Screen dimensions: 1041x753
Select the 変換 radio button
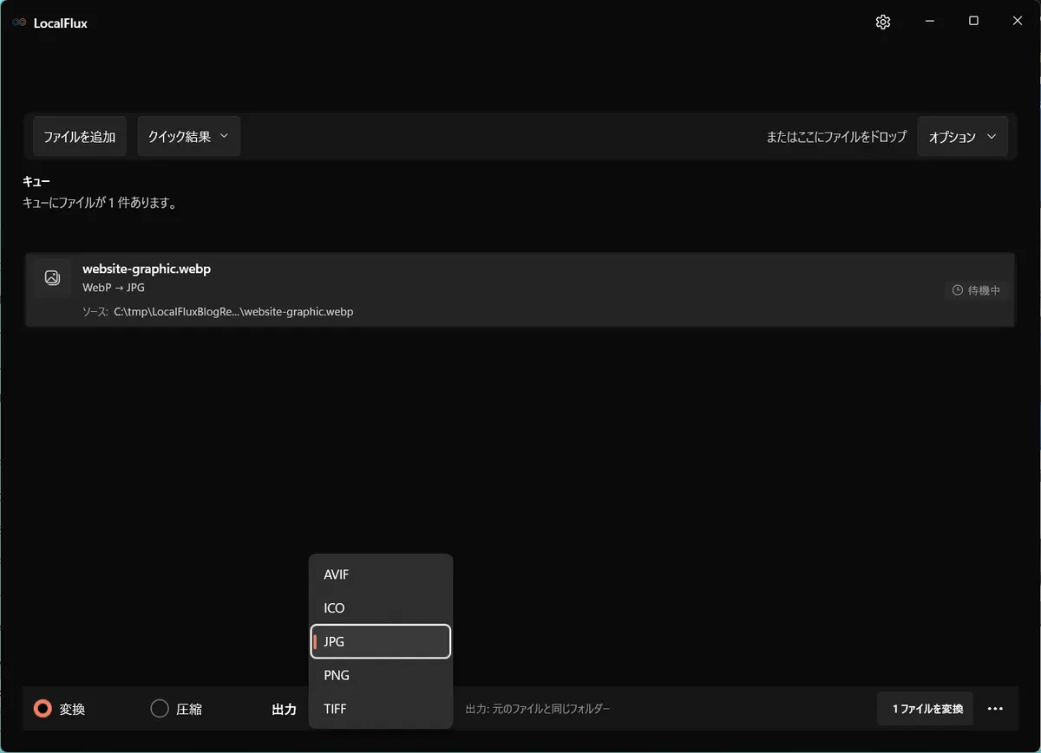point(43,709)
